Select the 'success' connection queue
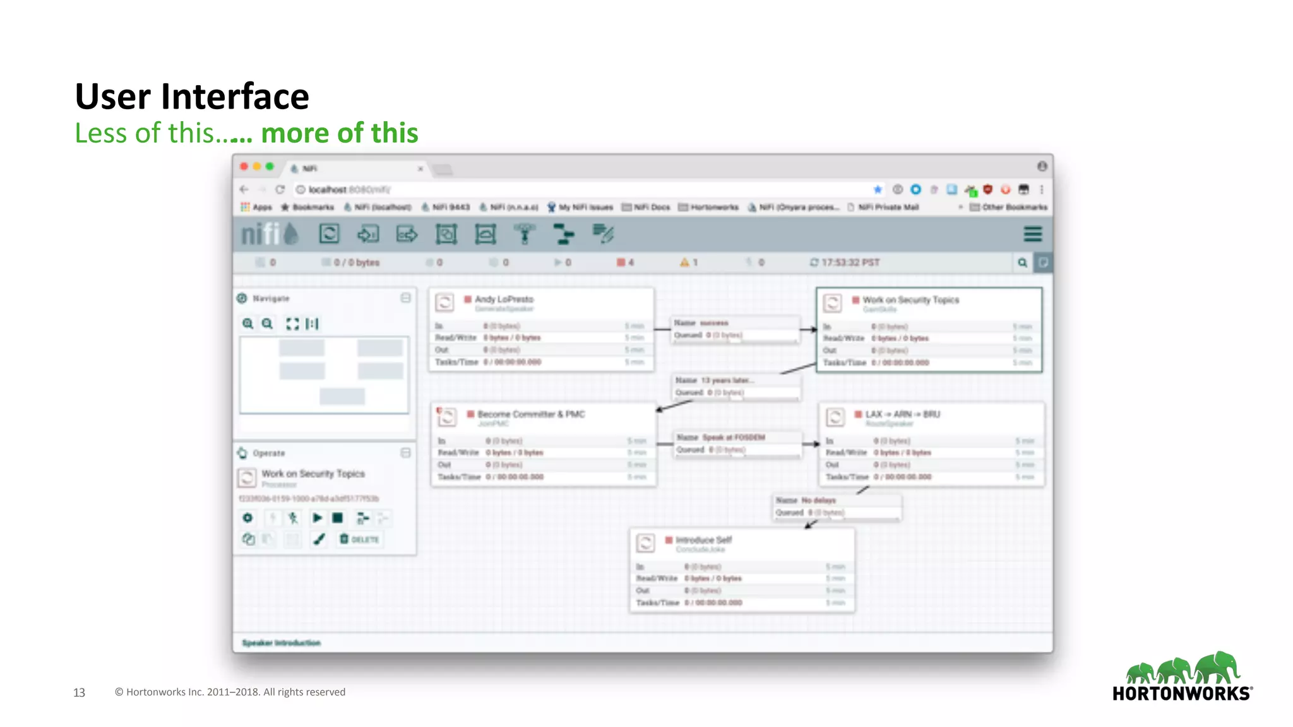 pyautogui.click(x=736, y=329)
